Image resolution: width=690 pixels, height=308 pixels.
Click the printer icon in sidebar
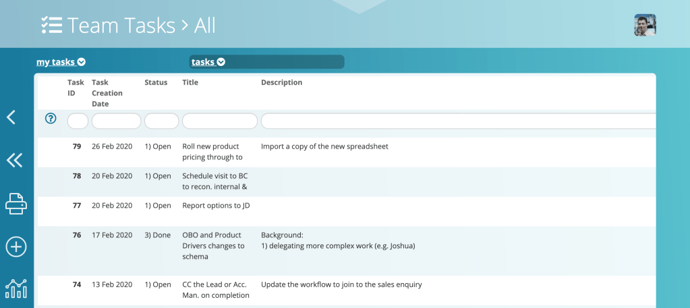[16, 203]
